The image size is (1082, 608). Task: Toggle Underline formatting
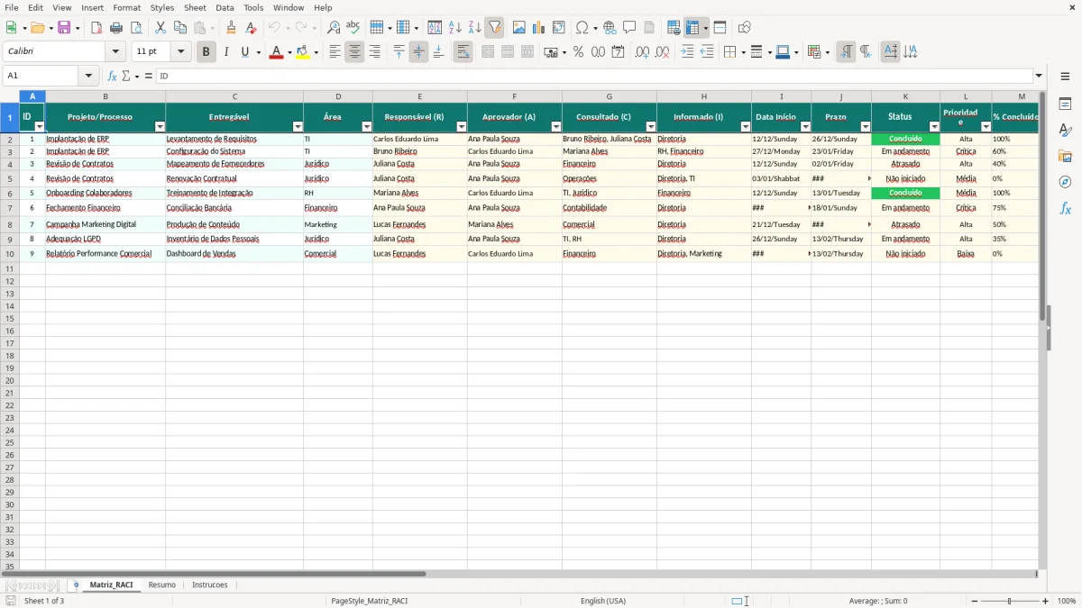point(244,52)
